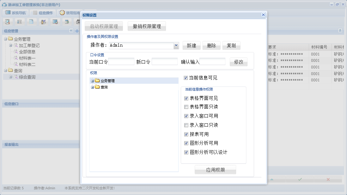Click the 信息窗口 panel header

(x=41, y=104)
